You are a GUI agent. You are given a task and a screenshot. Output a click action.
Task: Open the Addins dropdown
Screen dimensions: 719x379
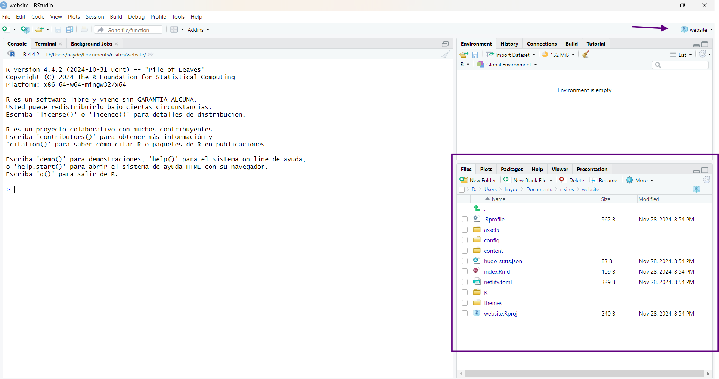(198, 30)
